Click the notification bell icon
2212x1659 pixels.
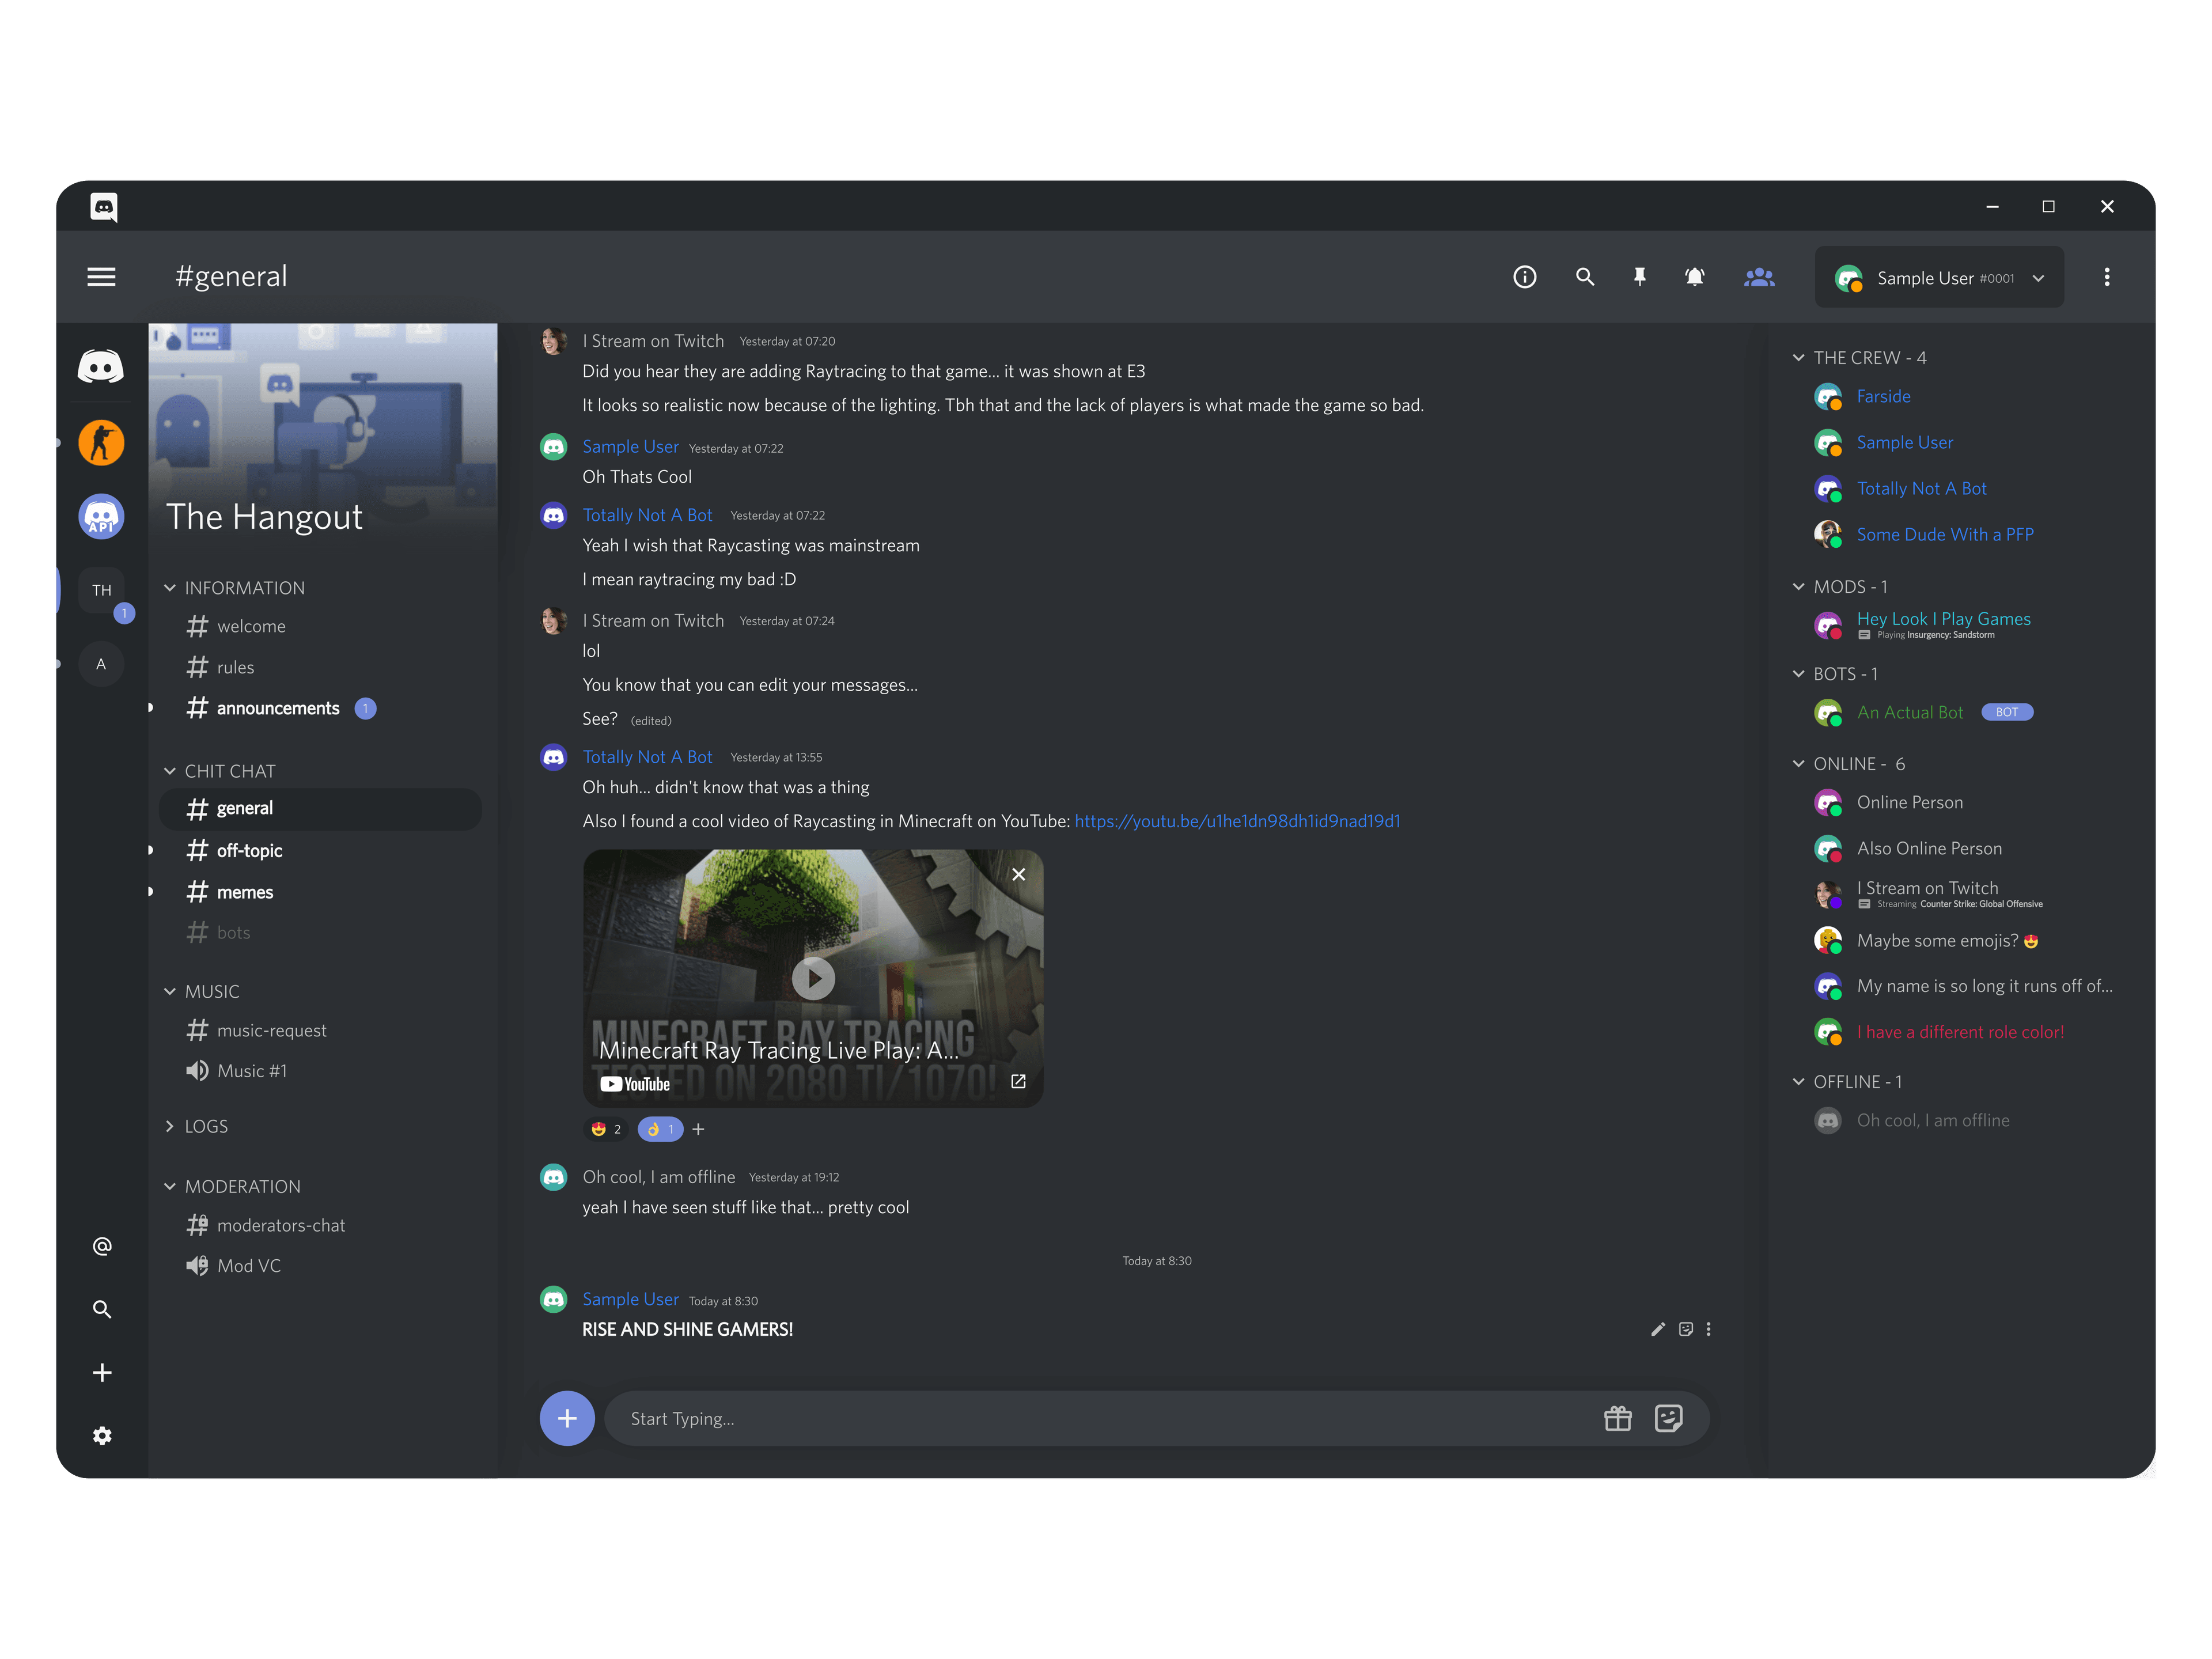(x=1698, y=277)
